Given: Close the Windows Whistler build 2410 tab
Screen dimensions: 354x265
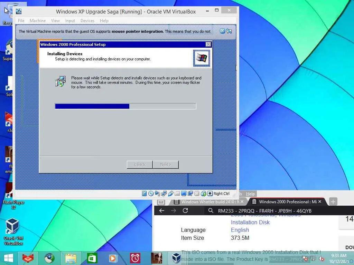Looking at the screenshot, I should pos(242,202).
